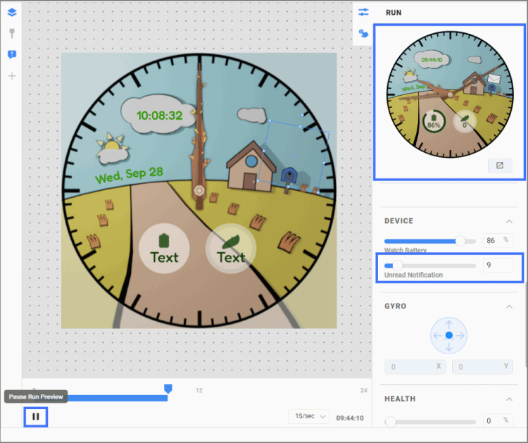Open the Layers panel icon
Screen dimensions: 528x443
click(x=11, y=12)
